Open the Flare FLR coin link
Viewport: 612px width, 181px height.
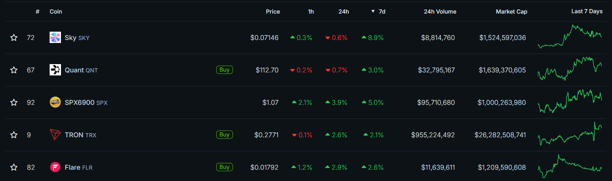click(78, 167)
